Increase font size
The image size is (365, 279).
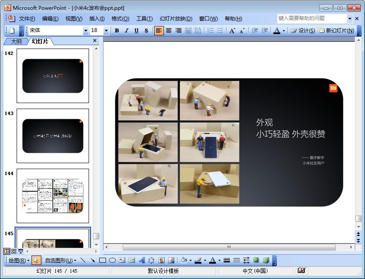pos(232,31)
